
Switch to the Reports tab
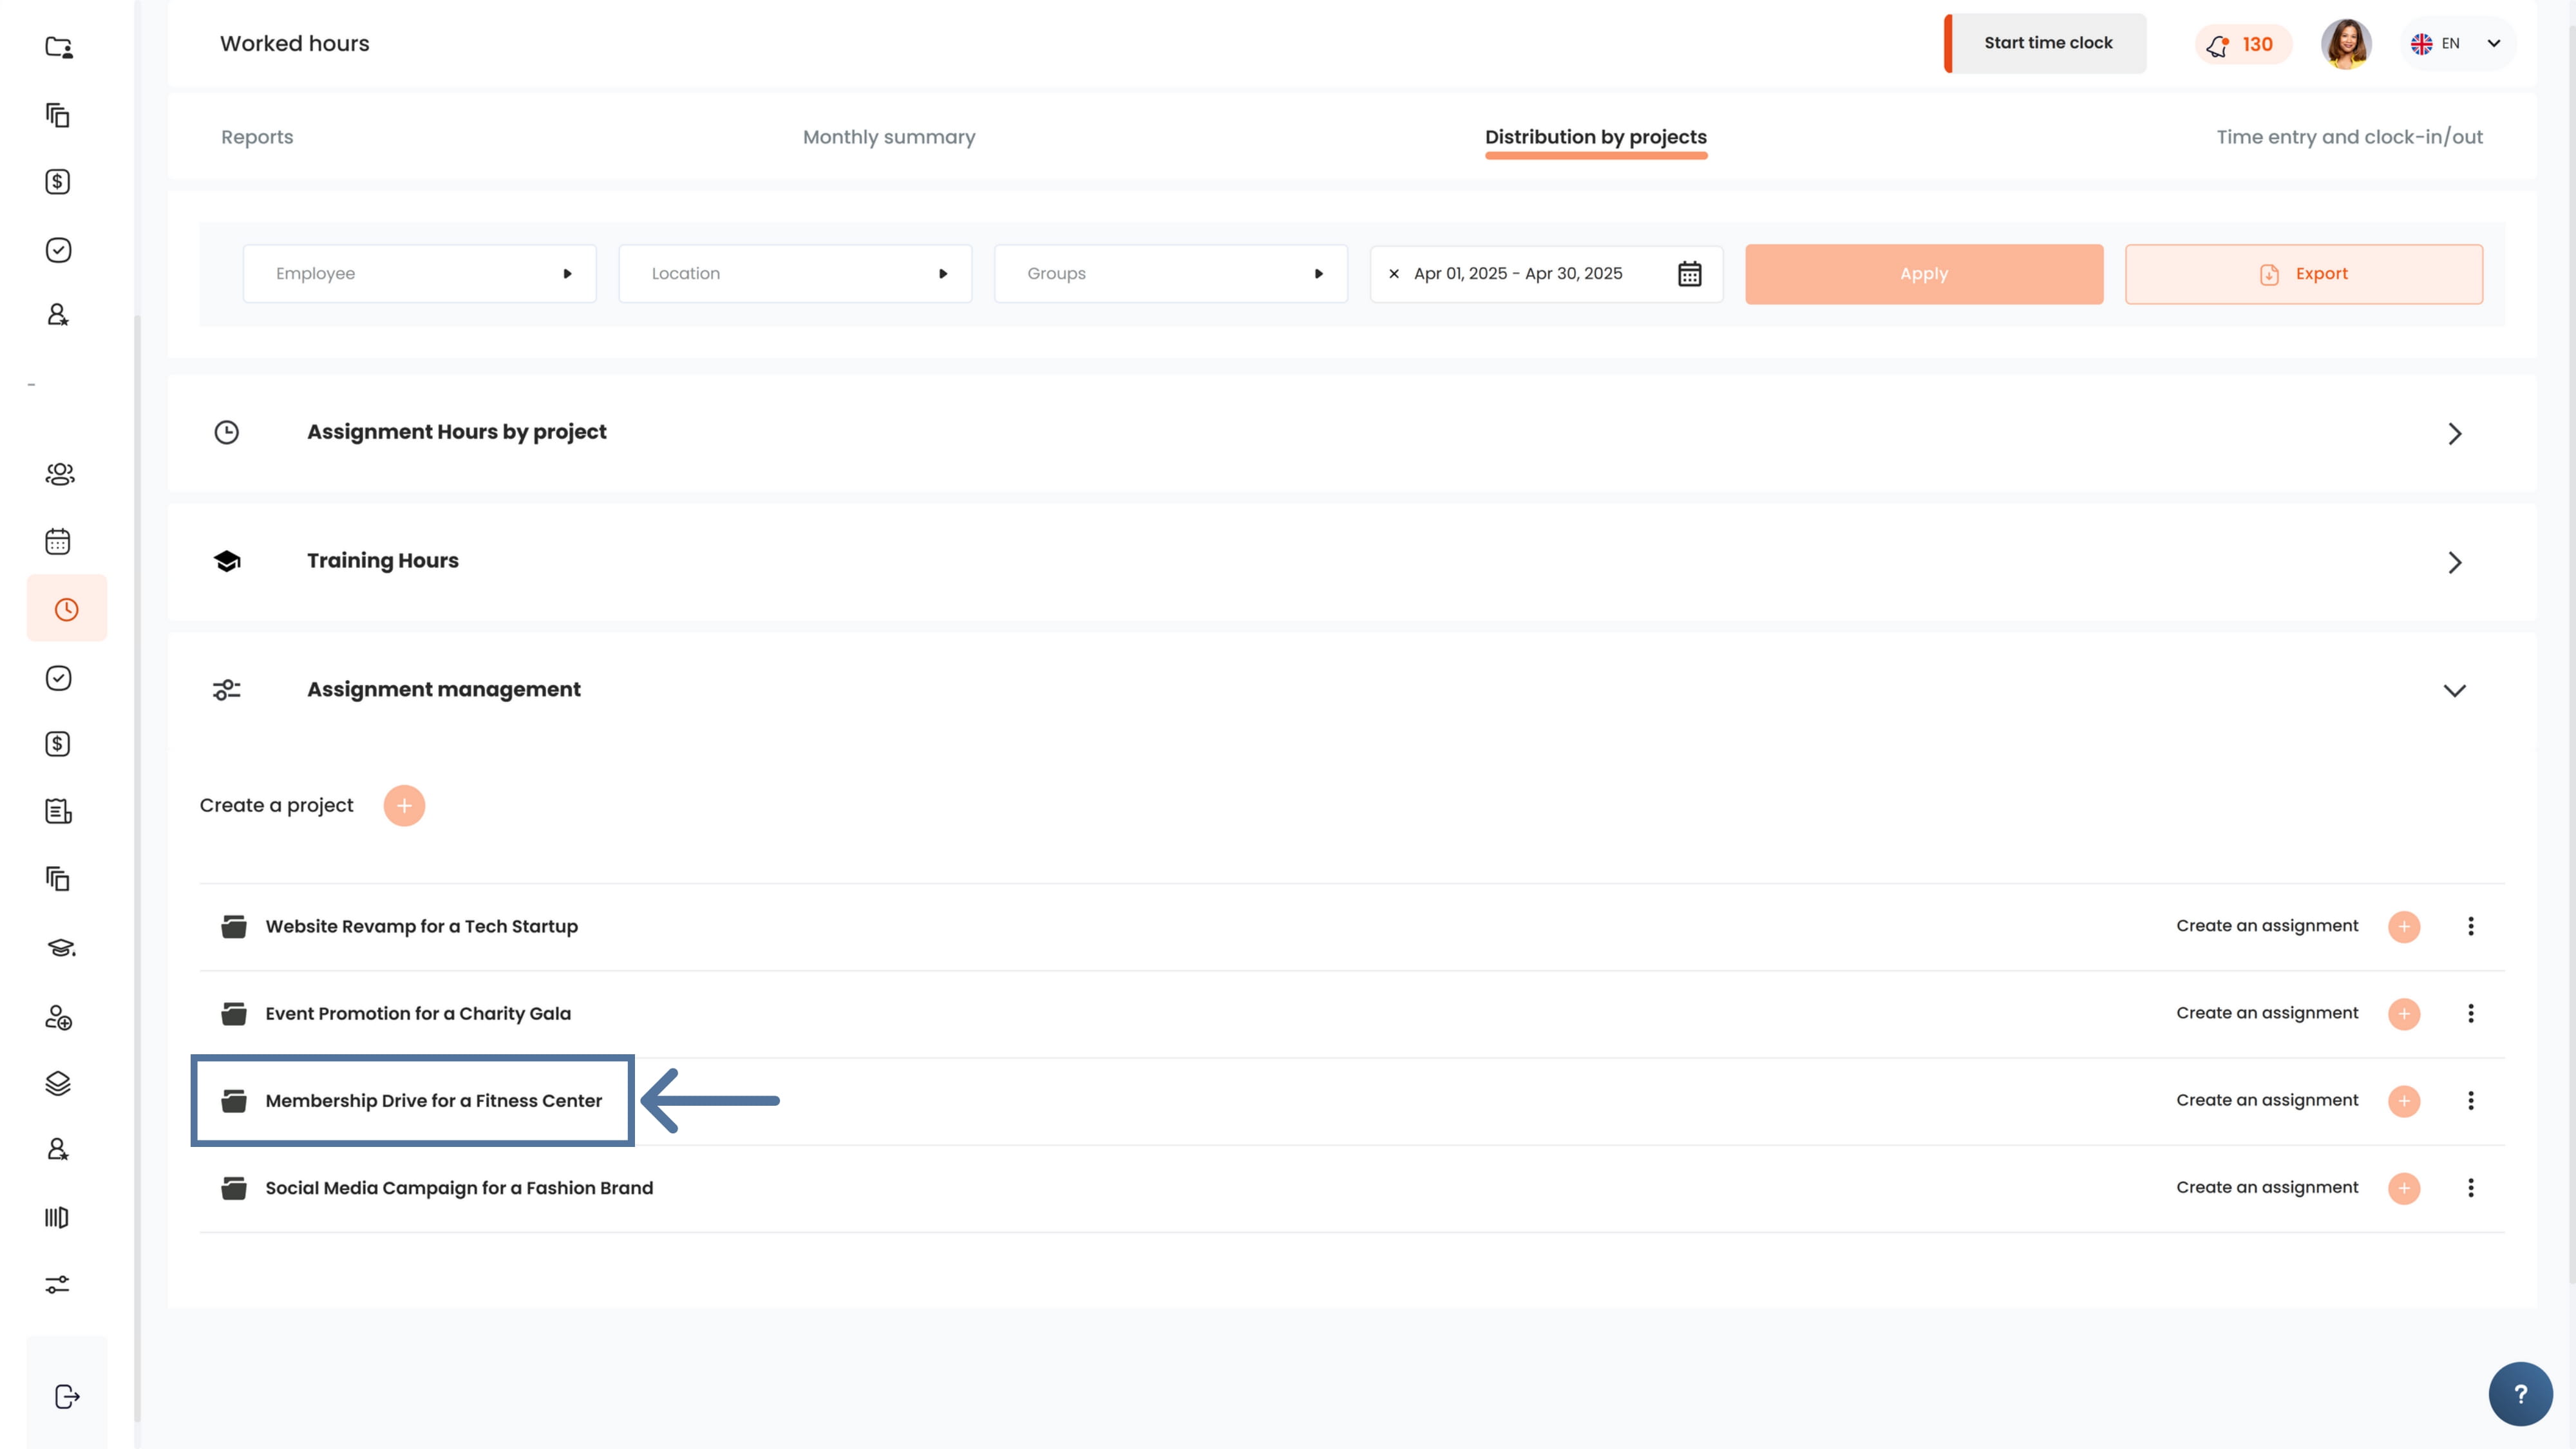pyautogui.click(x=257, y=137)
